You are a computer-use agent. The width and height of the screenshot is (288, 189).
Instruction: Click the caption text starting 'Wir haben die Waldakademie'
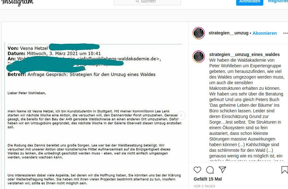coord(247,109)
